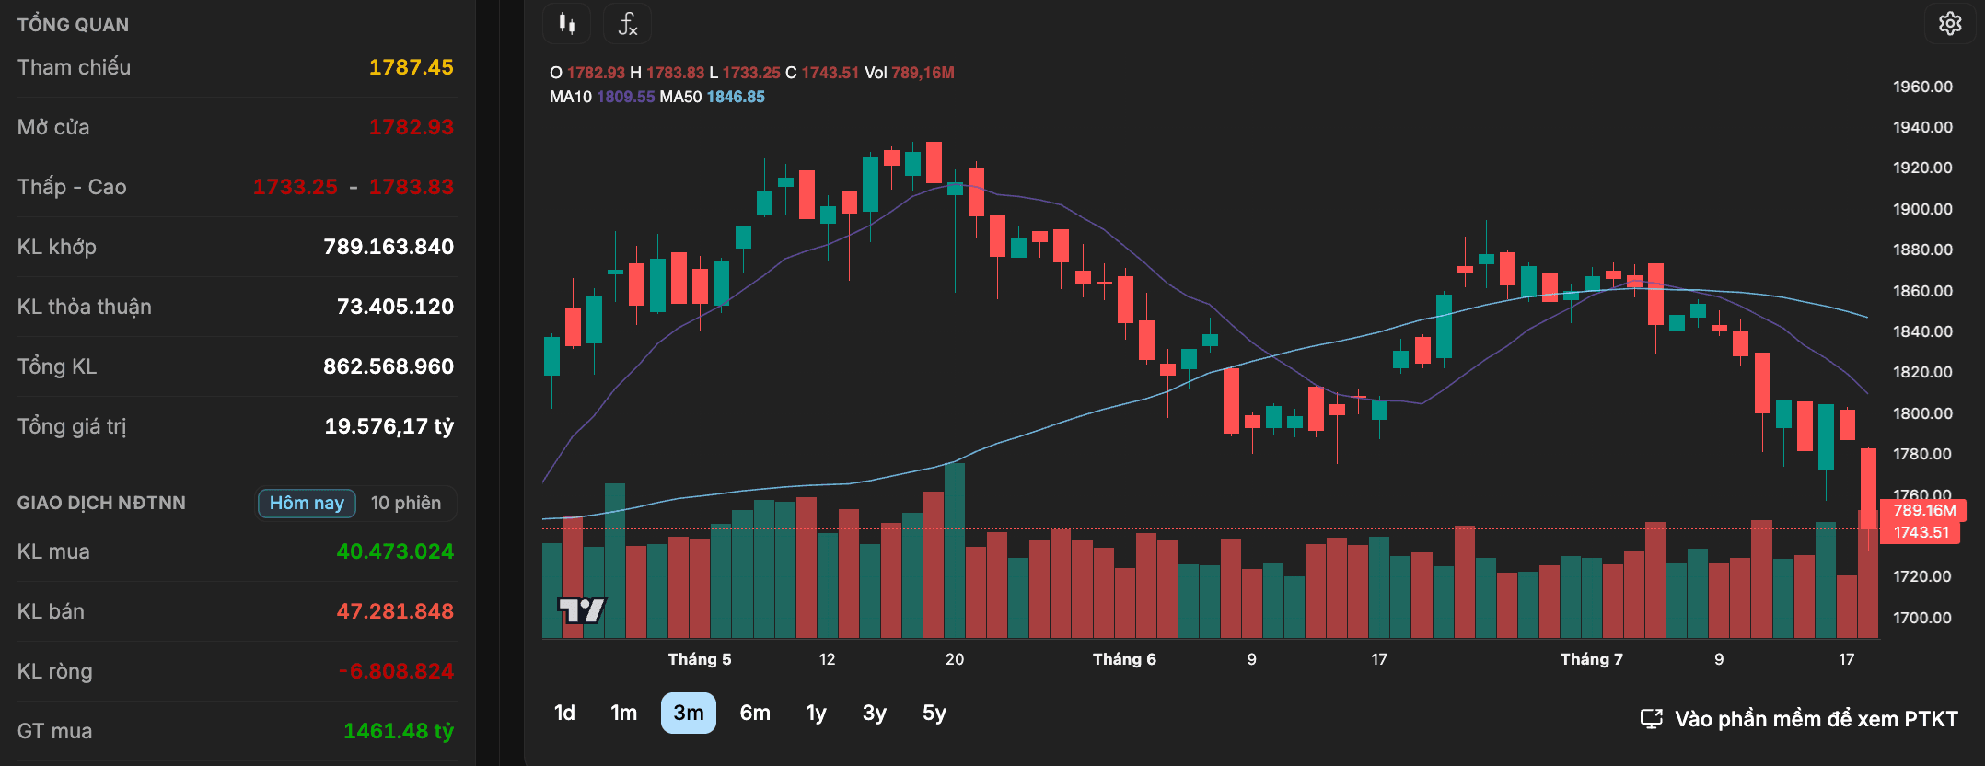This screenshot has width=1985, height=766.
Task: Switch chart to 5y range
Action: click(934, 713)
